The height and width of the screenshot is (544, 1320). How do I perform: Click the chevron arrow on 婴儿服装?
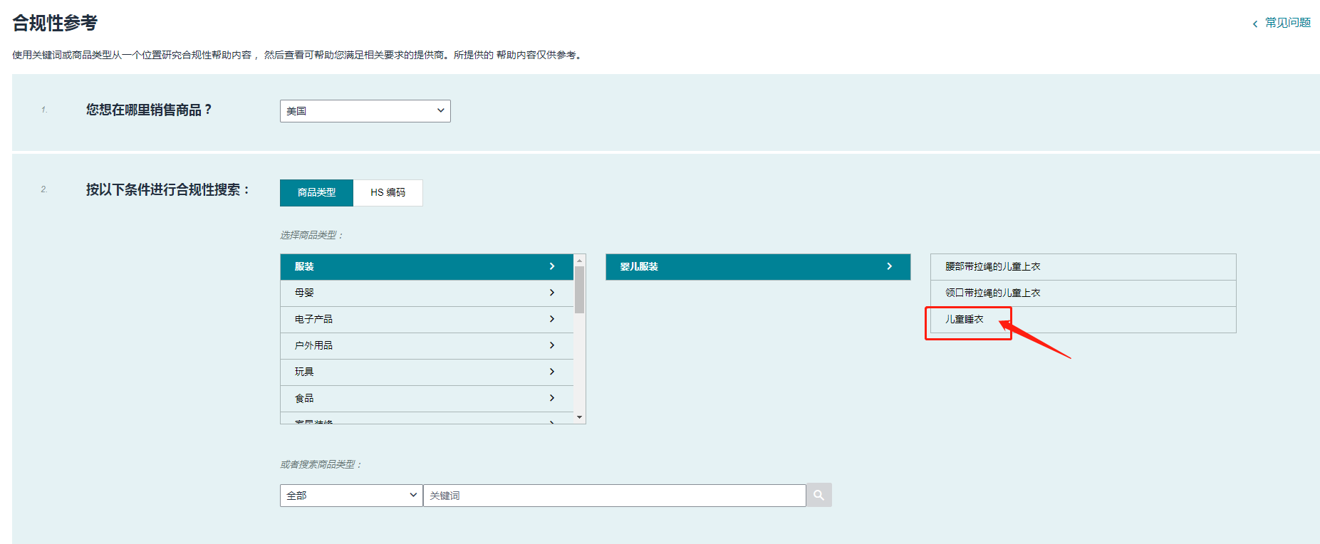click(889, 266)
